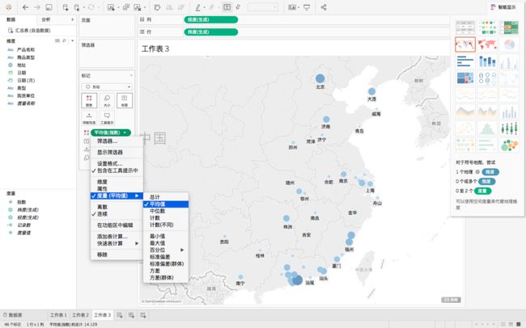The width and height of the screenshot is (526, 328).
Task: Choose 标准偏差(群体) aggregation
Action: (x=167, y=263)
